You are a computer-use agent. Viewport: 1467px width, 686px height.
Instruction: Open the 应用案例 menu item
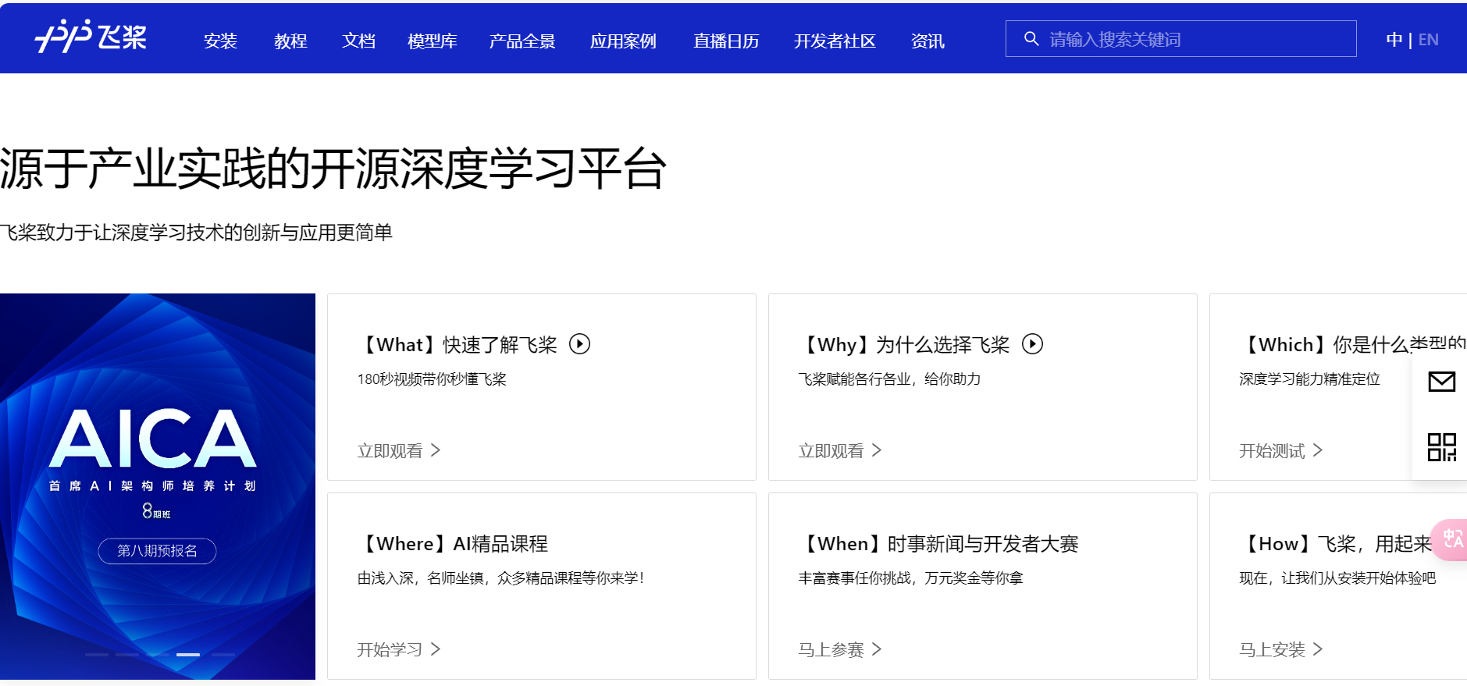click(x=623, y=41)
